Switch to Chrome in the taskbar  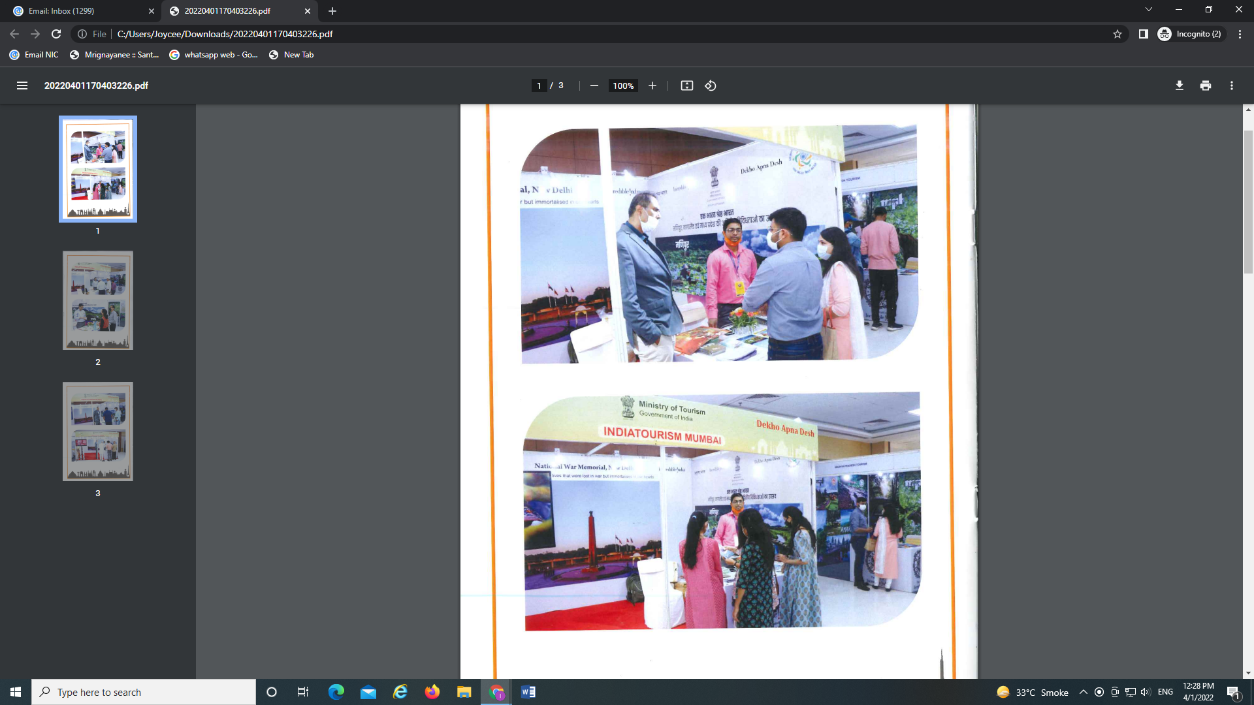[496, 692]
